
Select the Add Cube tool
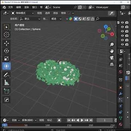click(x=6, y=91)
